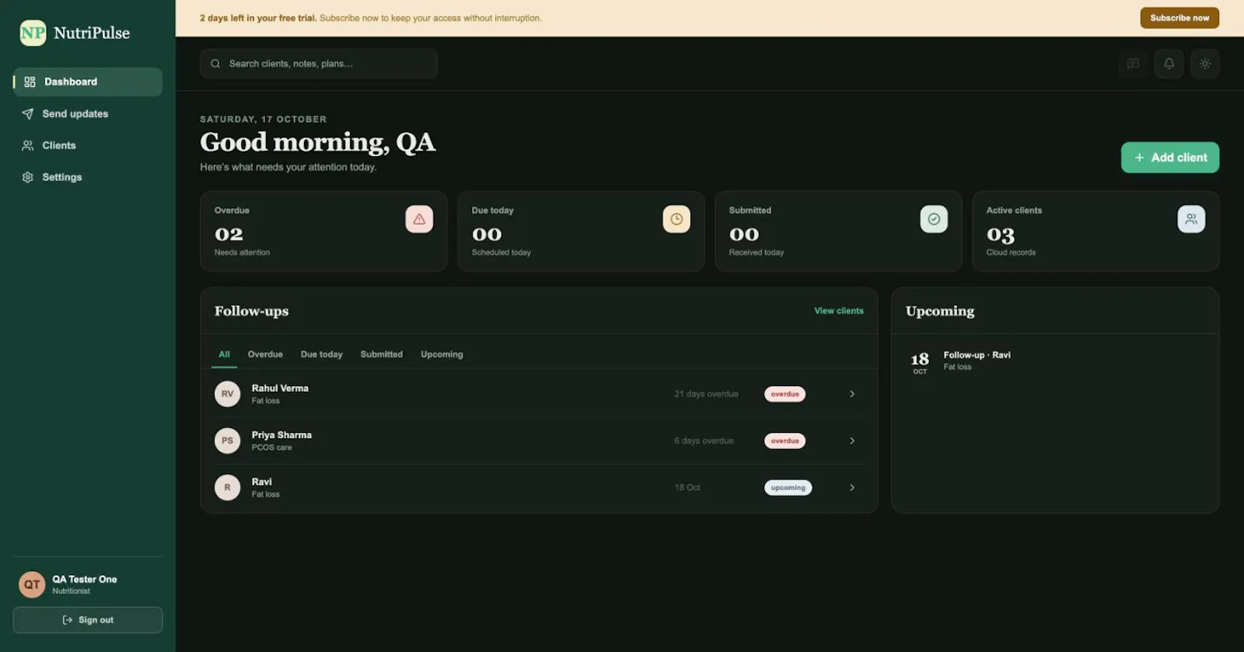Open the Submitted stats card

click(x=838, y=232)
